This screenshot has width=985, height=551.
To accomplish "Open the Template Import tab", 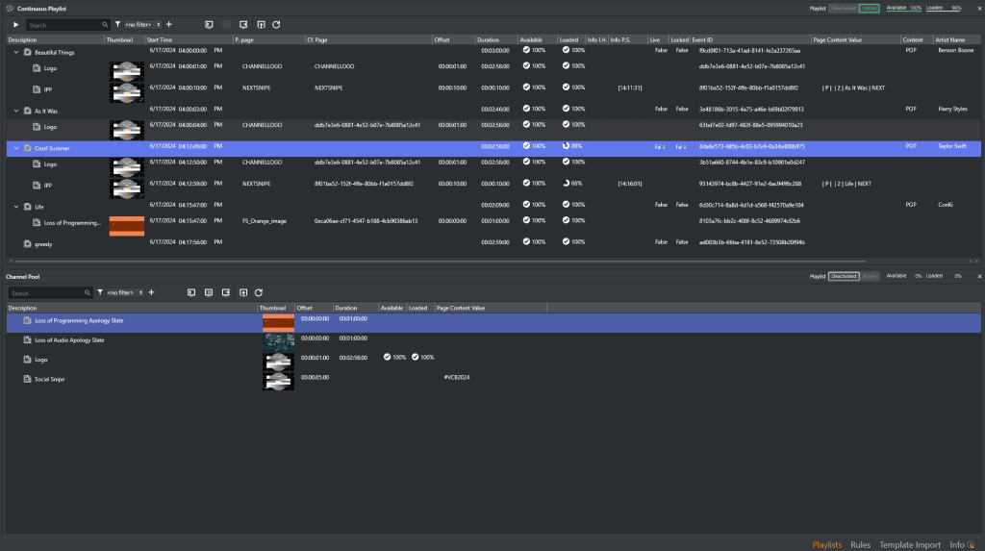I will point(909,545).
